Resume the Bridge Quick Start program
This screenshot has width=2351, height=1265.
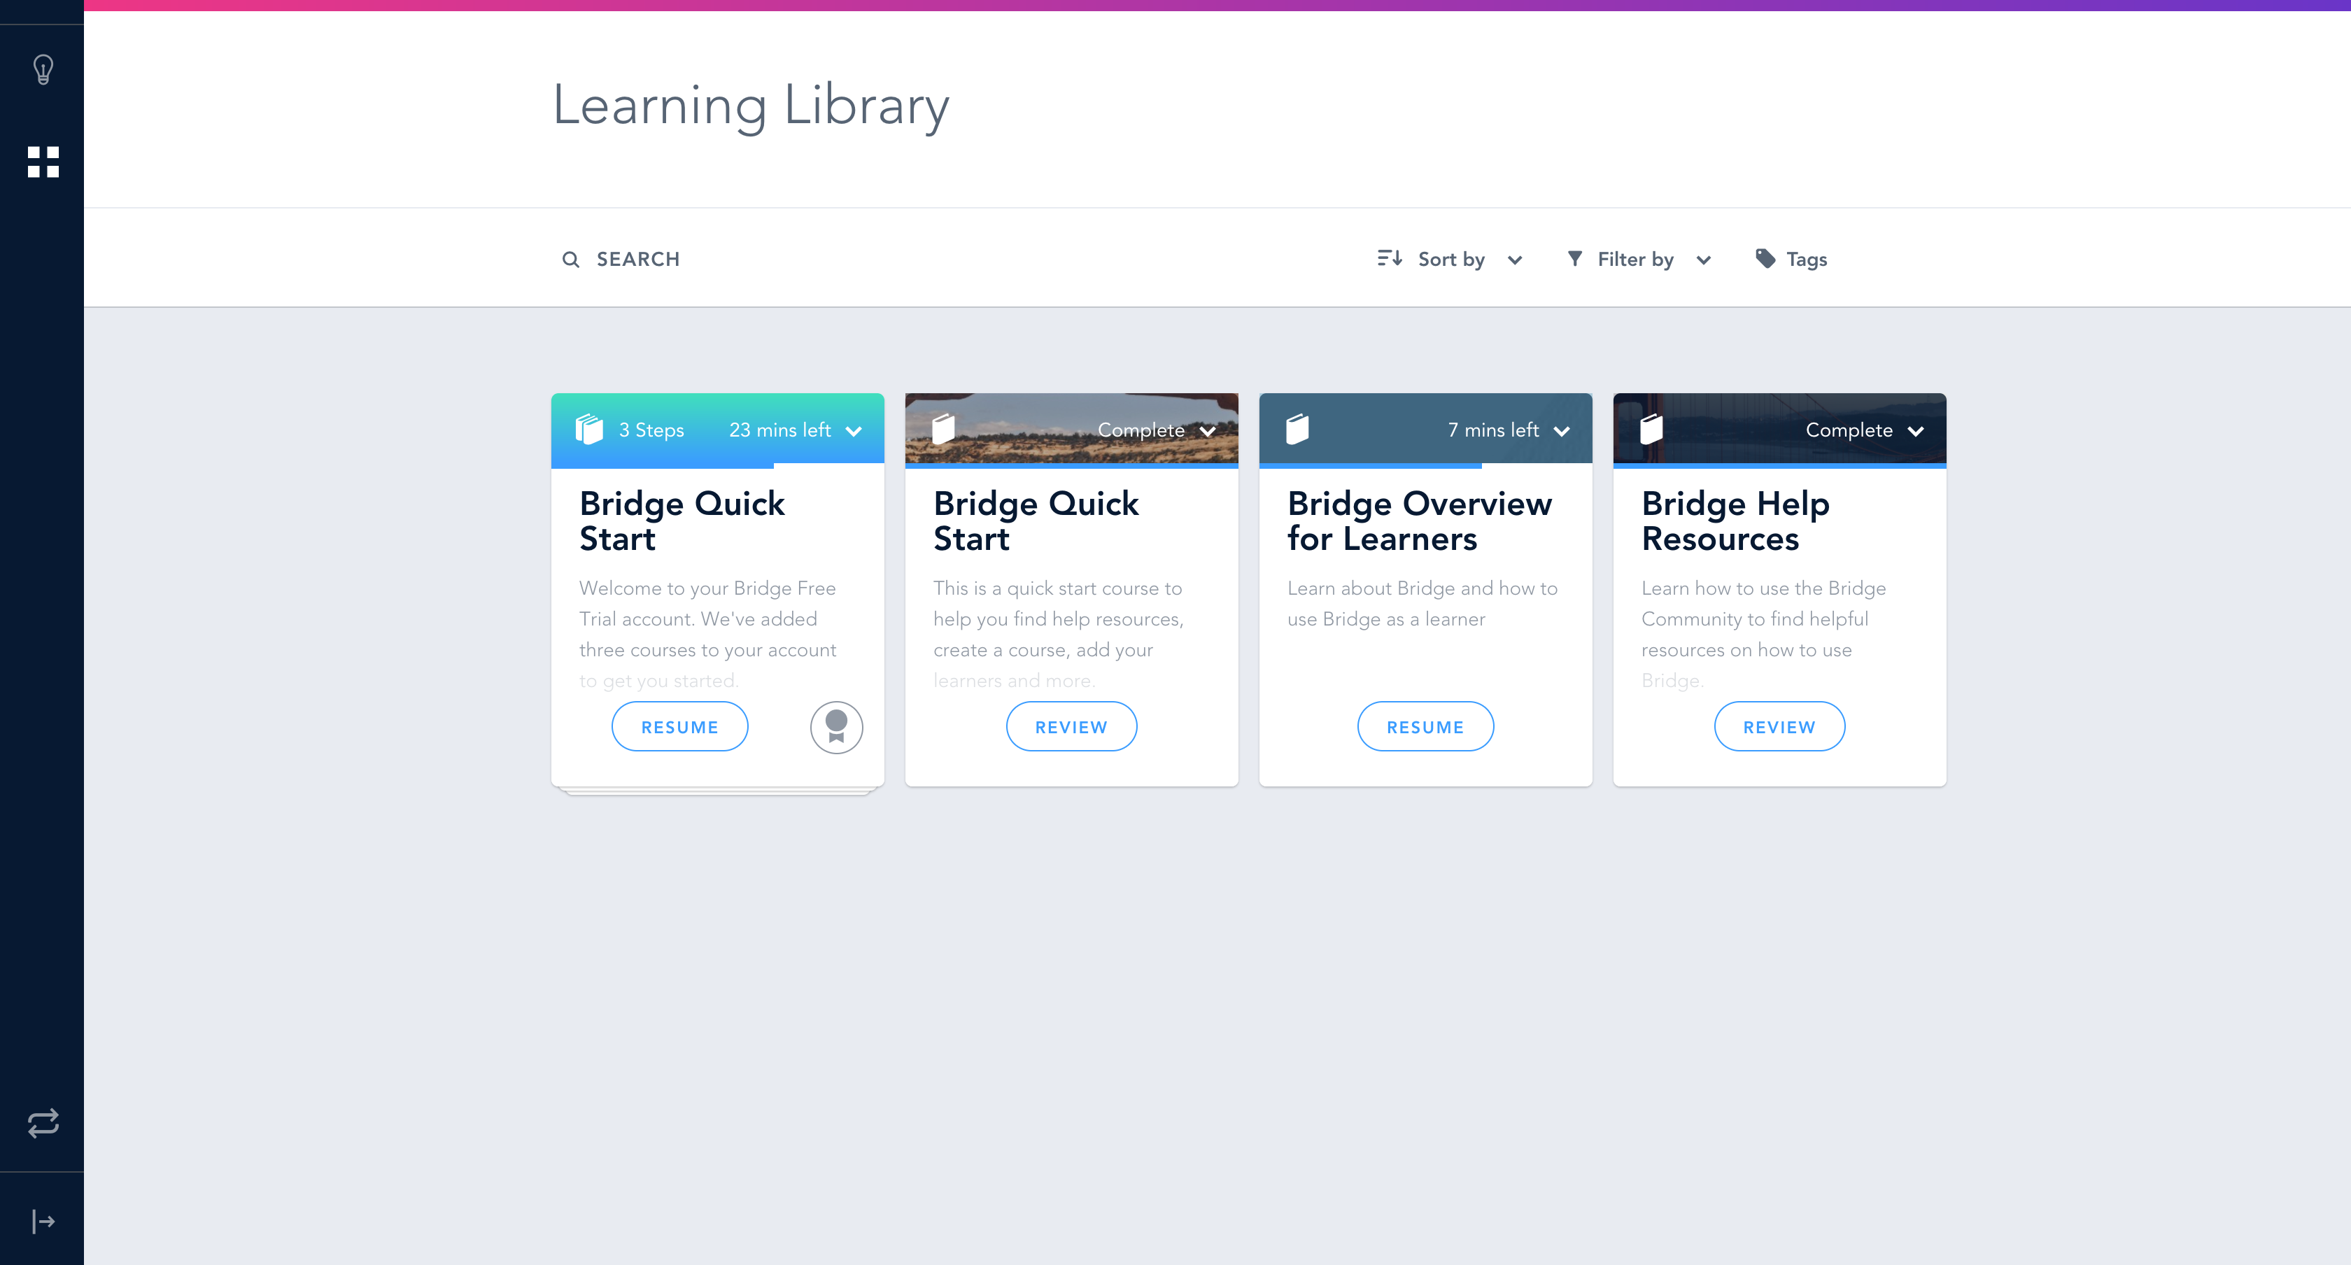[x=680, y=728]
